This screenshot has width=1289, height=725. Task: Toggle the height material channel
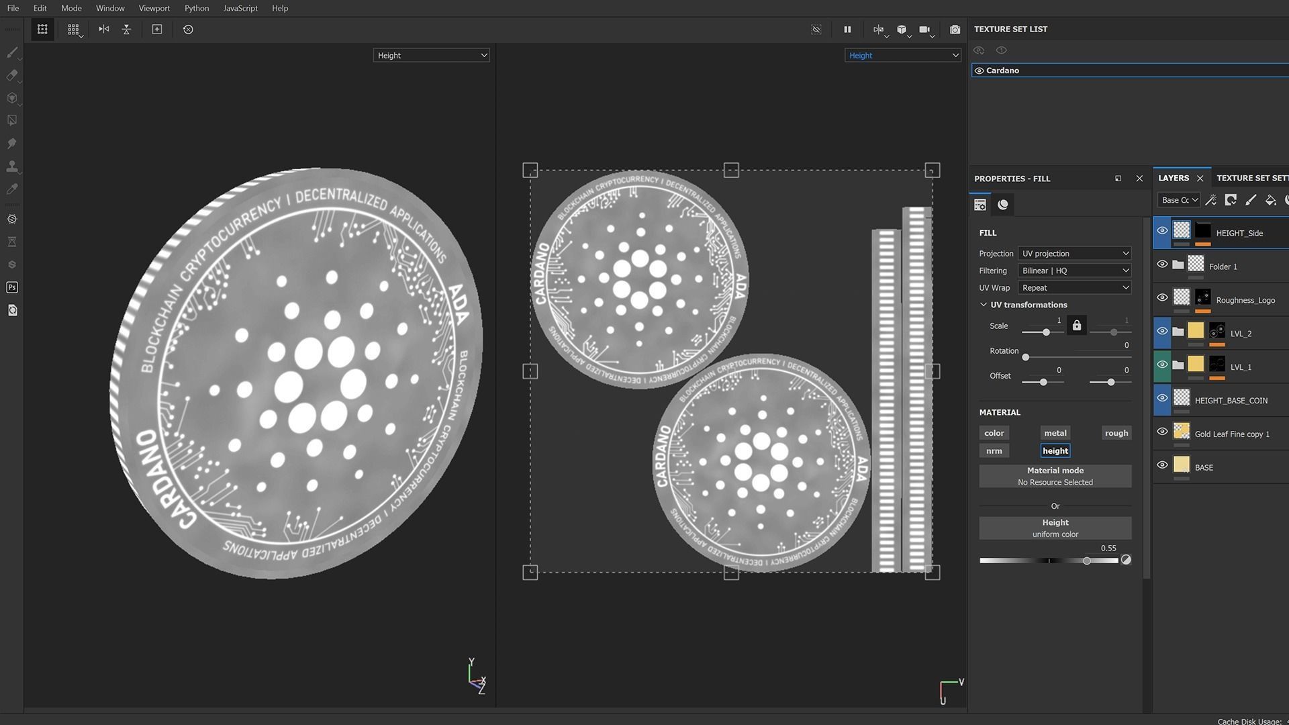tap(1055, 451)
